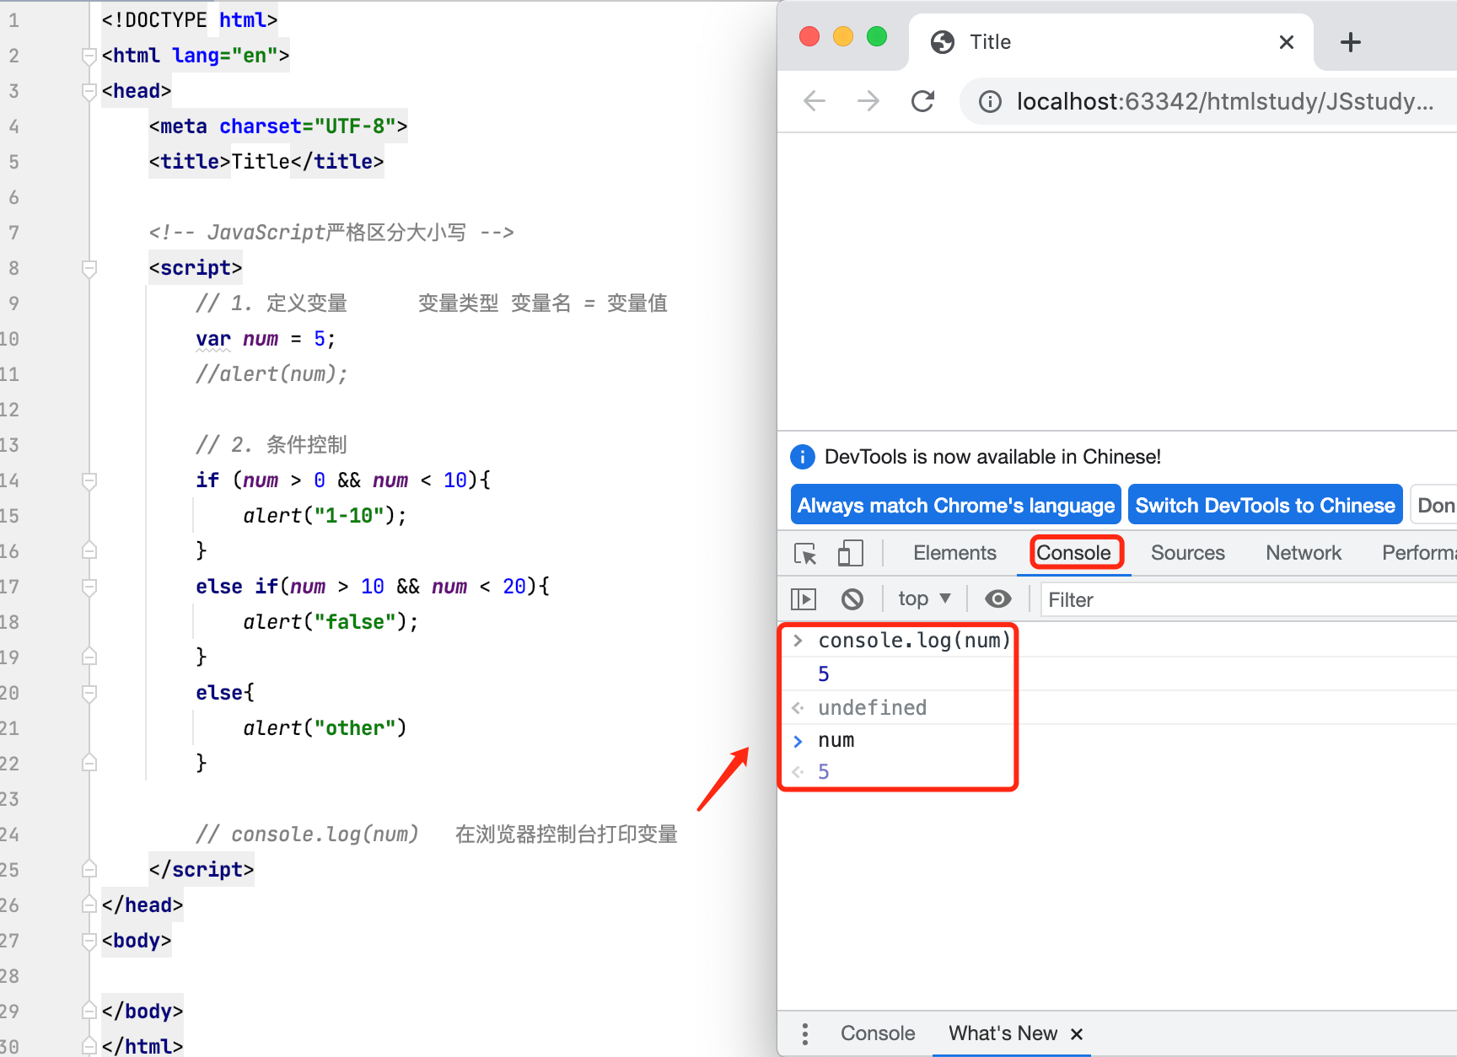1457x1057 pixels.
Task: Show the console sidebar icon
Action: coord(804,599)
